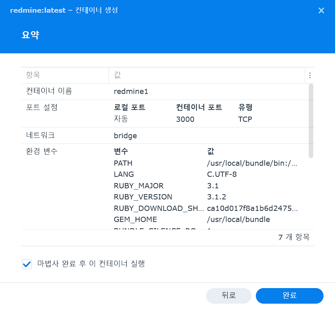Click the LANG variable name
This screenshot has width=335, height=309.
point(124,174)
